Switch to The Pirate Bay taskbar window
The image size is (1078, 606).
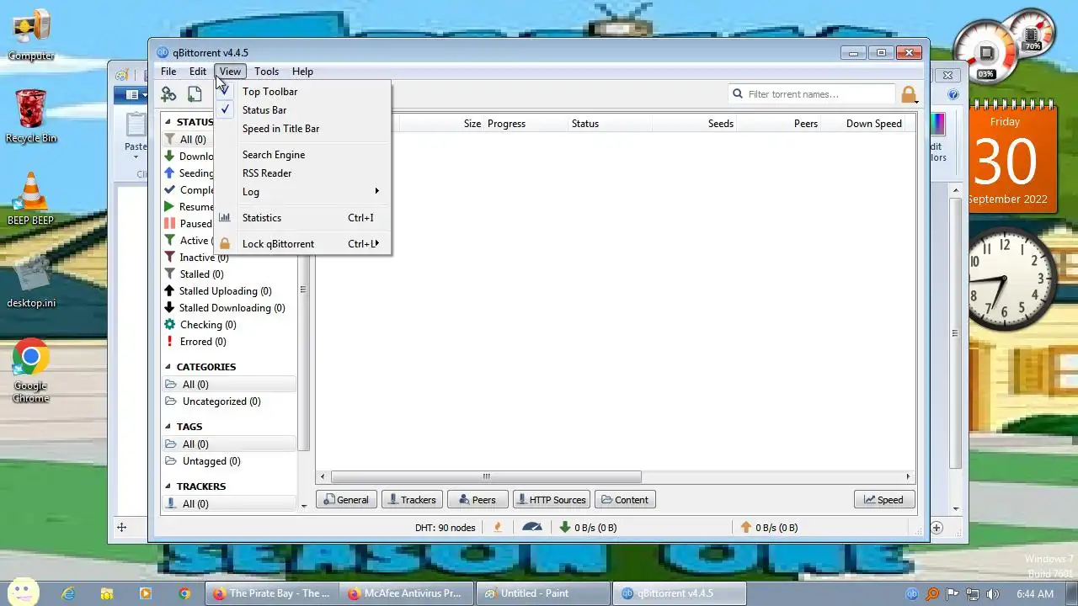click(x=272, y=593)
